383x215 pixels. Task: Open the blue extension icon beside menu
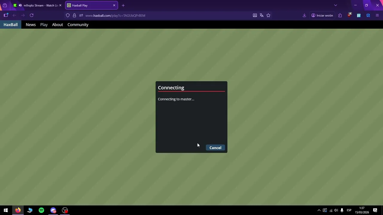pos(368,15)
